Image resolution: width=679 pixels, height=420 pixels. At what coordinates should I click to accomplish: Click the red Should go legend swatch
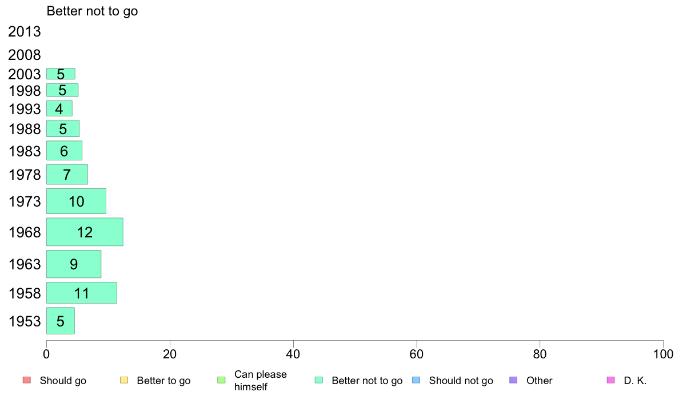[x=27, y=380]
